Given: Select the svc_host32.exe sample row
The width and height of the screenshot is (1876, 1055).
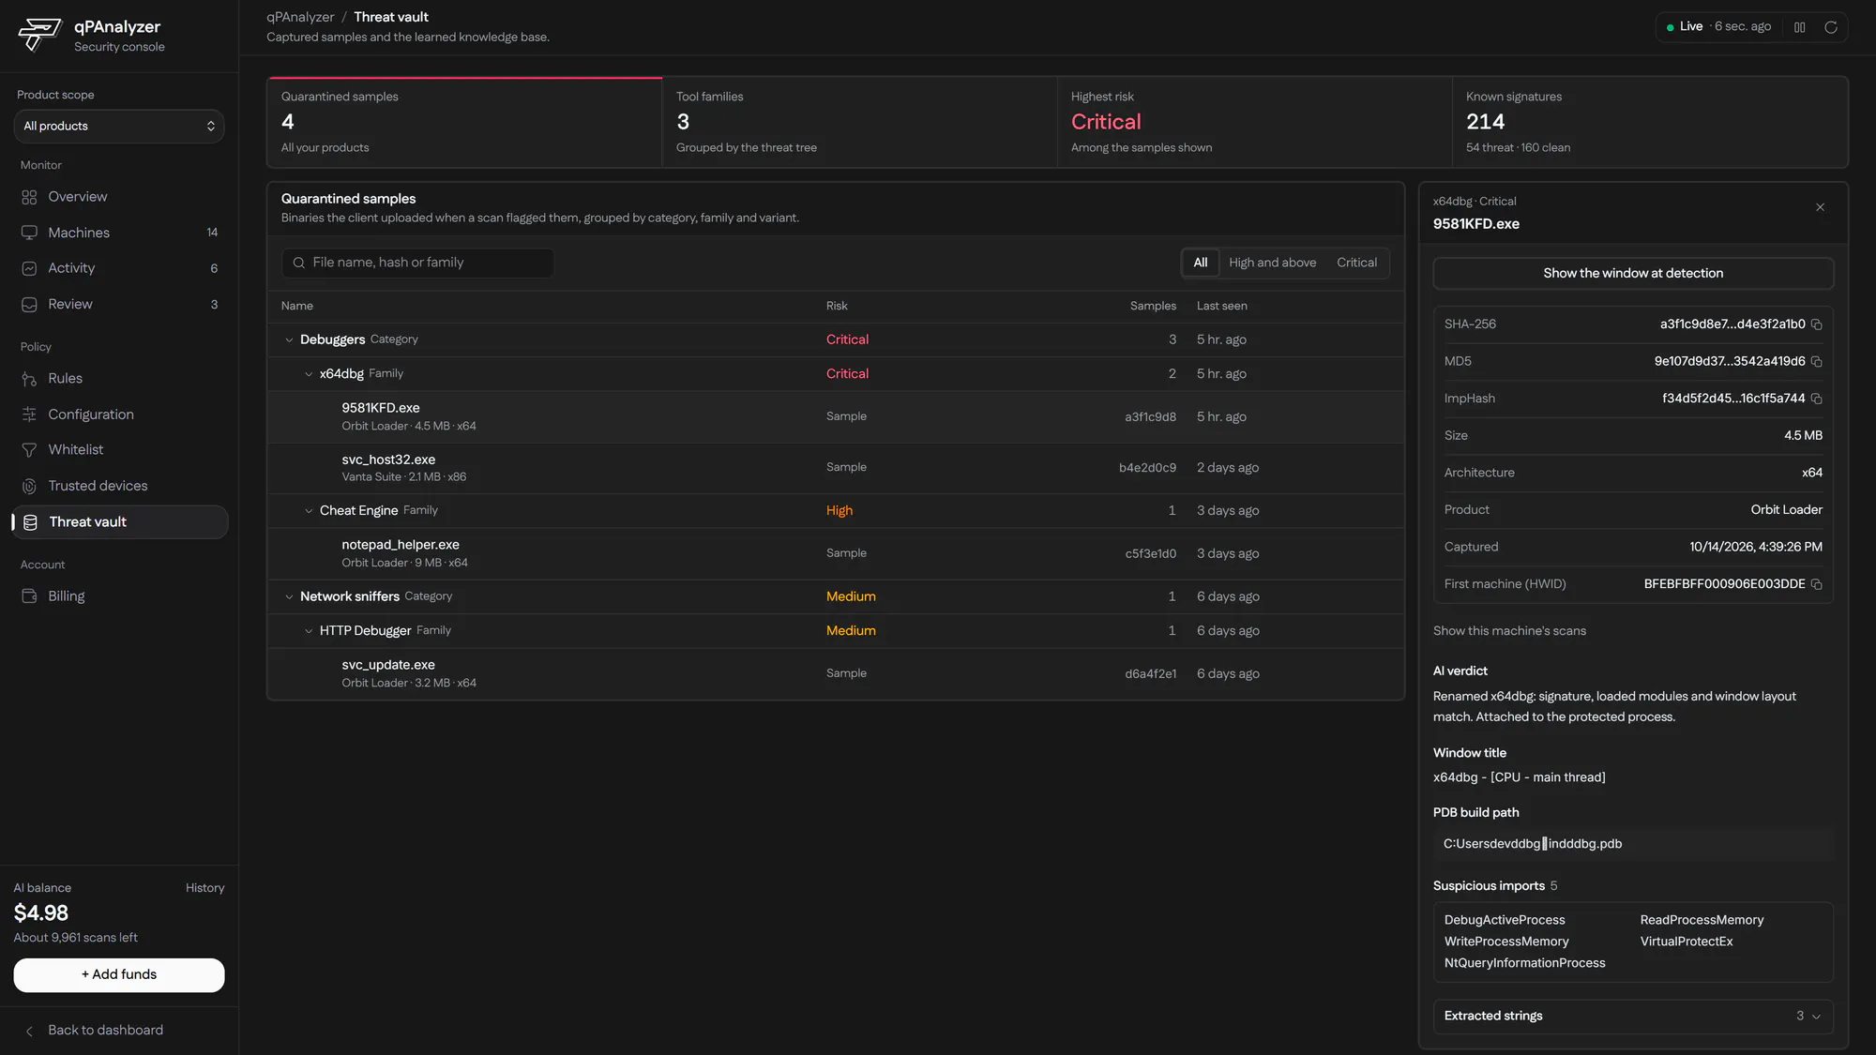Looking at the screenshot, I should coord(836,468).
